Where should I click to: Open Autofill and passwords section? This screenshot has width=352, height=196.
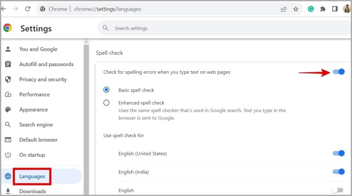[46, 64]
